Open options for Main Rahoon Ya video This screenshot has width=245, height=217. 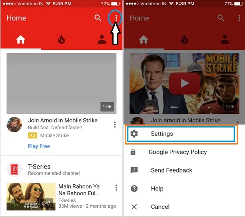(x=116, y=188)
